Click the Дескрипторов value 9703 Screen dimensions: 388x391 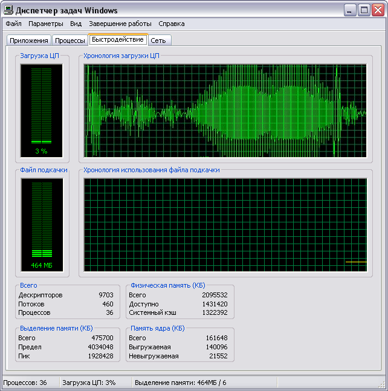106,295
